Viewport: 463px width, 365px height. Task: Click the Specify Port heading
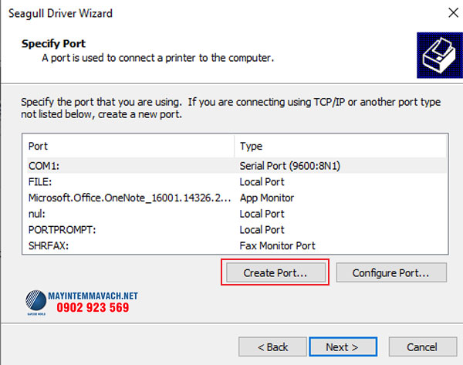tap(53, 43)
